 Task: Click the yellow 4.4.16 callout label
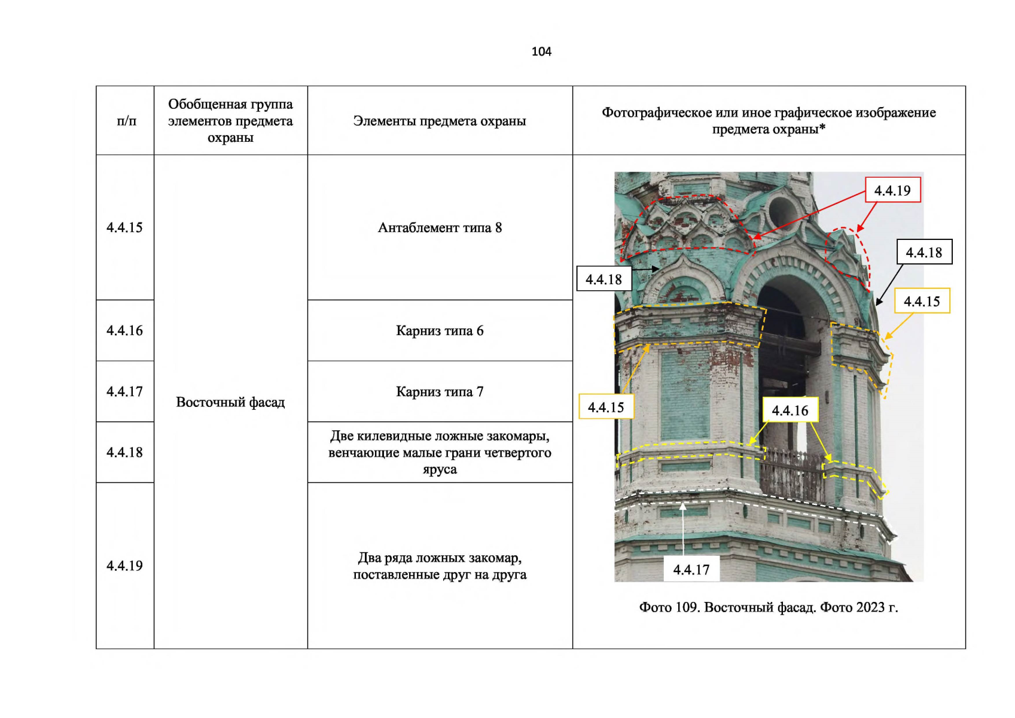790,410
